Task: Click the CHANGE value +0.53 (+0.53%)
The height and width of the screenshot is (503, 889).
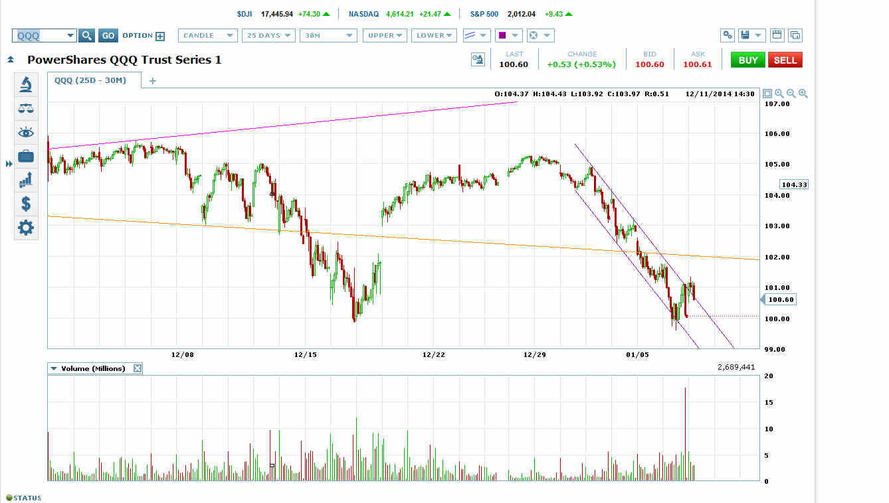Action: pyautogui.click(x=581, y=64)
